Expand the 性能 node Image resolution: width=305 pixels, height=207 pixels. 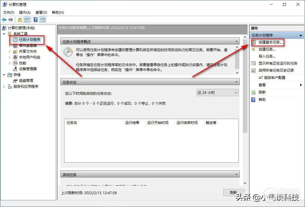coord(9,63)
